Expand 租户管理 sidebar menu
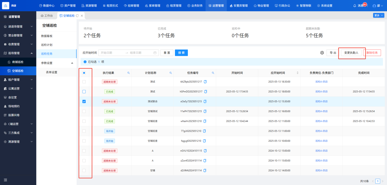This screenshot has width=387, height=185. [x=18, y=80]
